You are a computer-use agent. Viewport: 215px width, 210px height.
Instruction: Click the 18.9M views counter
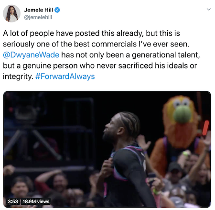[x=36, y=201]
